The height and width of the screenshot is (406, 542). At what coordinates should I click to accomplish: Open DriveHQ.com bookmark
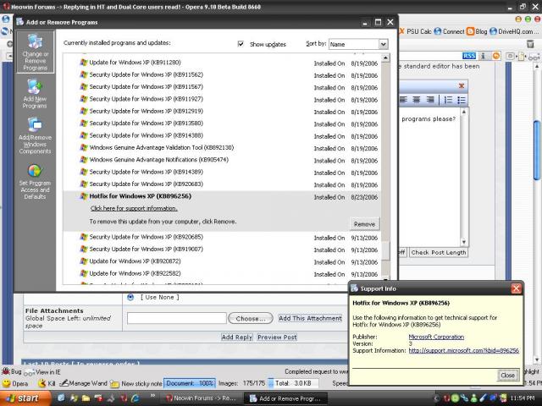pyautogui.click(x=514, y=31)
